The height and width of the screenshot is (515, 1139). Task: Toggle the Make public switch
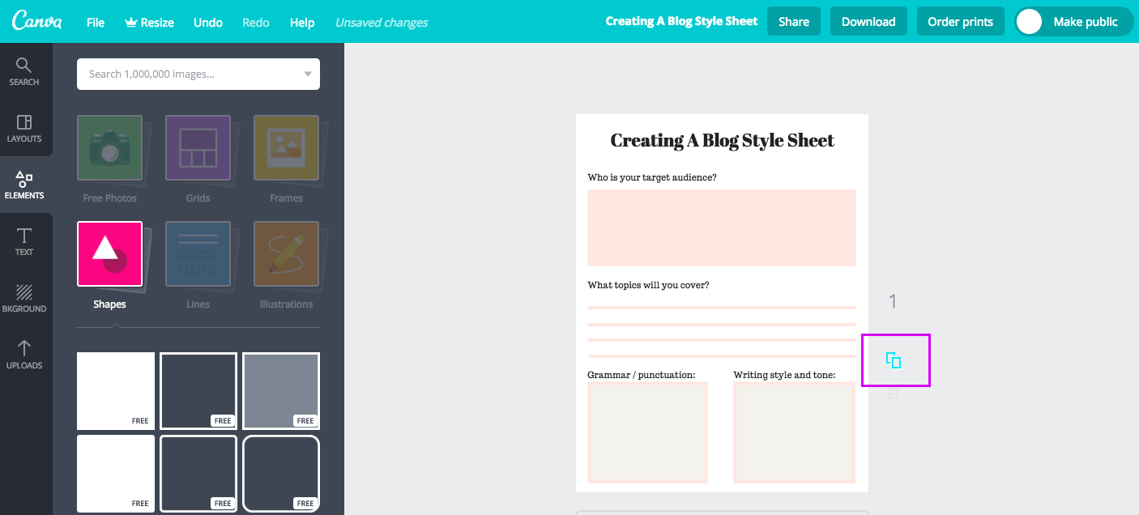[x=1073, y=22]
